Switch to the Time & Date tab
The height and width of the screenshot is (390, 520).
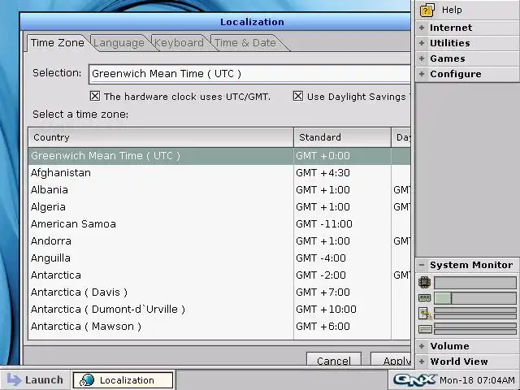click(245, 43)
